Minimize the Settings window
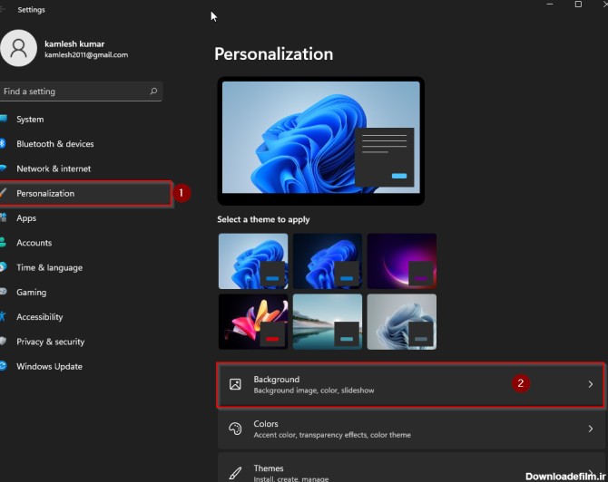The image size is (608, 482). (x=549, y=5)
